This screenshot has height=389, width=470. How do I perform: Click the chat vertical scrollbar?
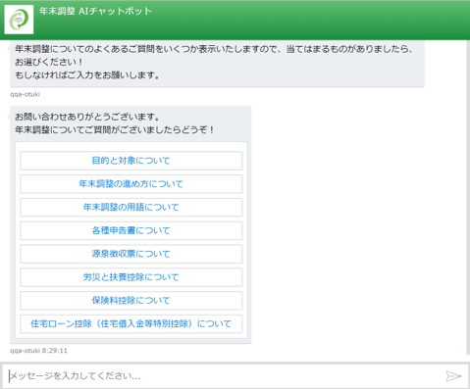point(468,196)
